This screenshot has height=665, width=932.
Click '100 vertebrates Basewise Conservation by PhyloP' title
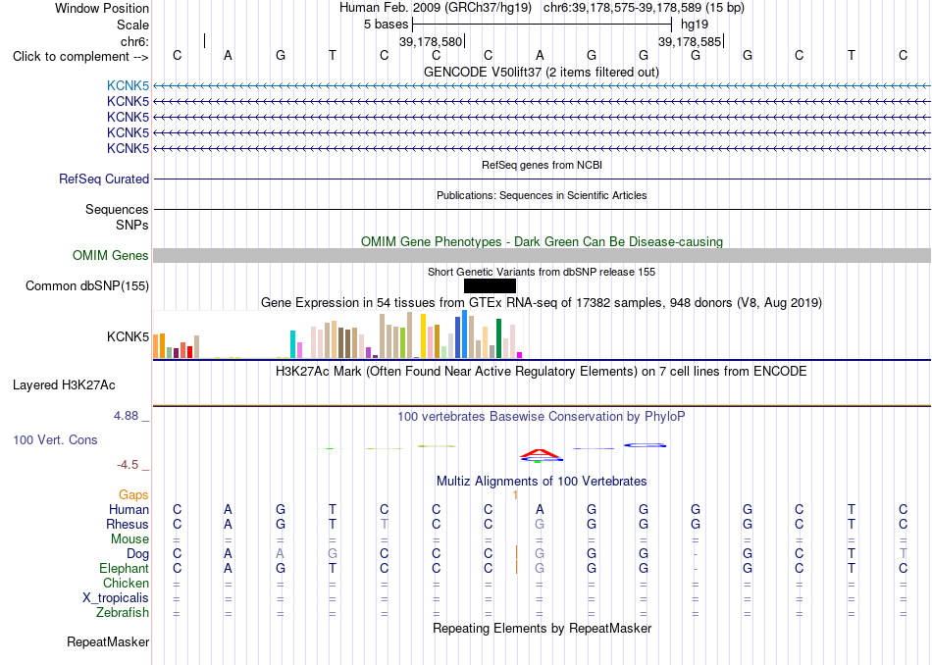coord(542,417)
